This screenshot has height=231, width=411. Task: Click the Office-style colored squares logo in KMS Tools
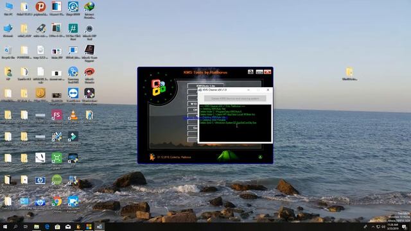[159, 87]
